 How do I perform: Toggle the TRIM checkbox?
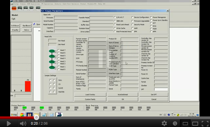[151, 29]
